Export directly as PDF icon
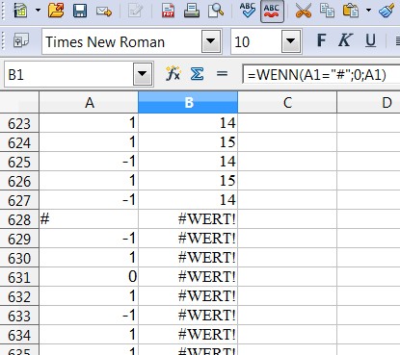400x355 pixels. pos(168,11)
